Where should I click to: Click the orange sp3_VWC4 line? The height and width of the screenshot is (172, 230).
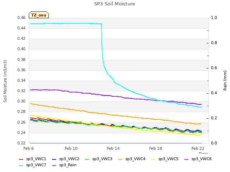coord(116,115)
